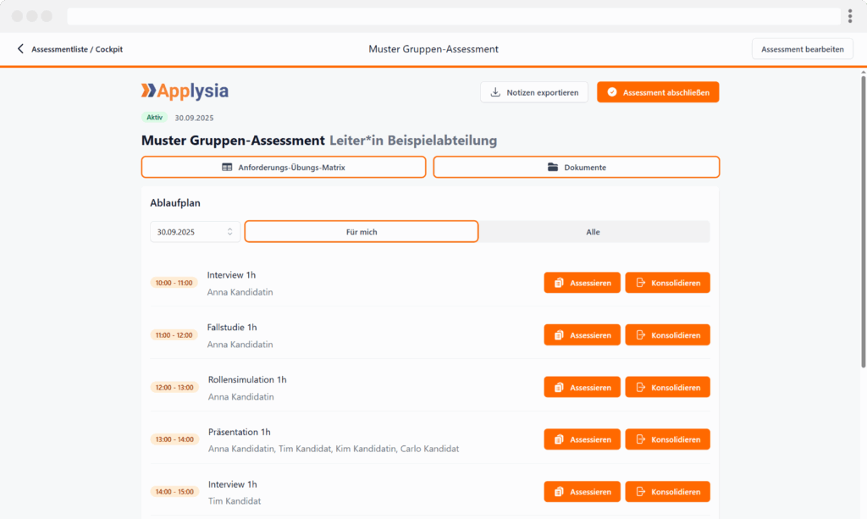Click the checkmark icon in Assessment abschließen
The height and width of the screenshot is (519, 867).
click(x=611, y=92)
